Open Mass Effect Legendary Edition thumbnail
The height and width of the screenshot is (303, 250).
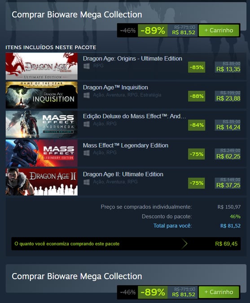(42, 153)
